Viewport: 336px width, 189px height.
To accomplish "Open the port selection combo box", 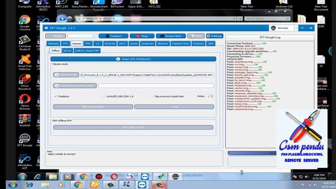I will tap(82, 36).
